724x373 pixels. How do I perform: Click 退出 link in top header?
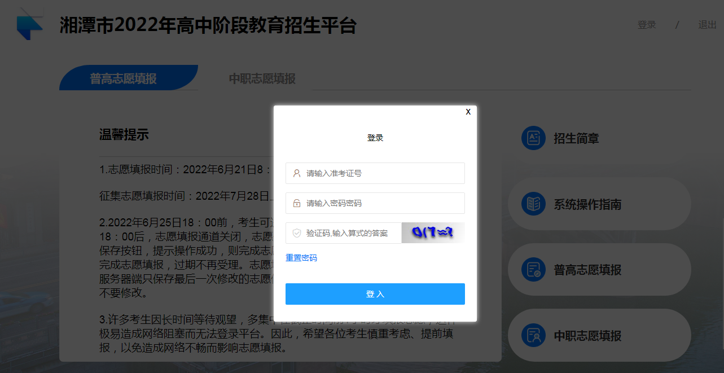708,25
